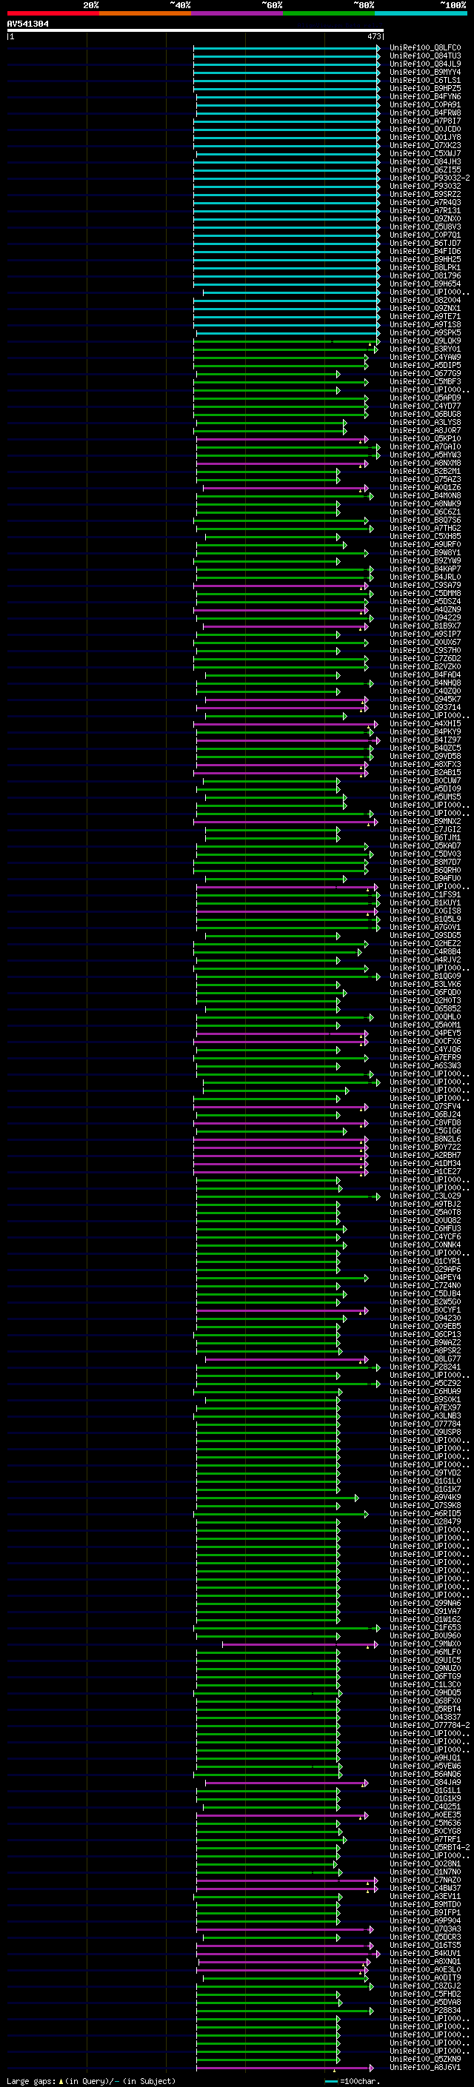Select the UniRef100_A9SPK5 label
474x2087 pixels.
click(424, 333)
